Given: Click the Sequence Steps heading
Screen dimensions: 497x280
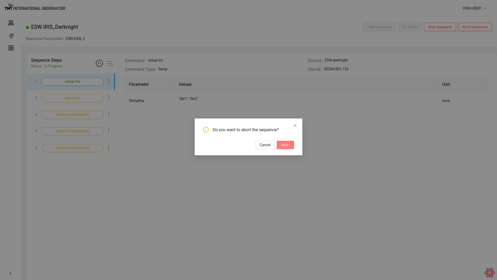Looking at the screenshot, I should point(46,60).
